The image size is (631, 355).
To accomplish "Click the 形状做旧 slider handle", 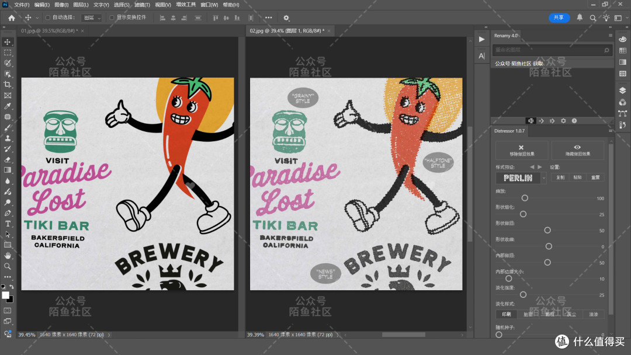I will click(547, 231).
